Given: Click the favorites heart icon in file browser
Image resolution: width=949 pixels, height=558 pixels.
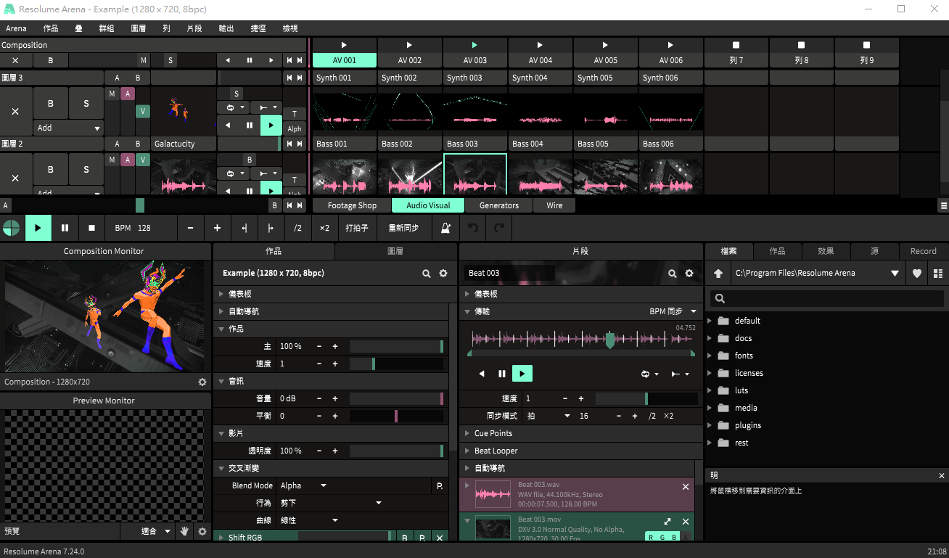Looking at the screenshot, I should point(917,274).
